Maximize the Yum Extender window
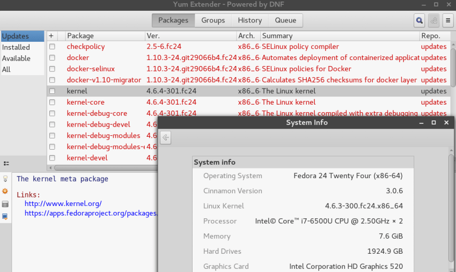 (436, 4)
